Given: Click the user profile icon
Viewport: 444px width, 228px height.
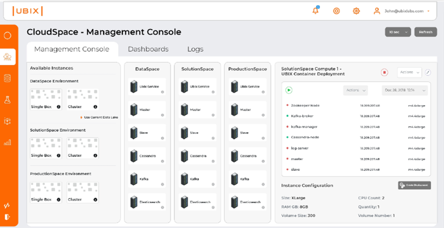Looking at the screenshot, I should 377,11.
